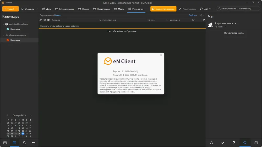The width and height of the screenshot is (262, 147).
Task: Select day 27 in mini calendar
Action: point(23,133)
